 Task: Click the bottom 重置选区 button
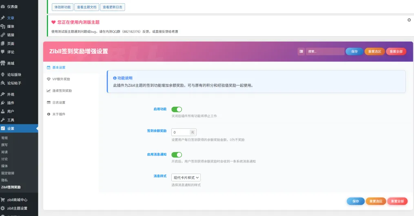[x=376, y=201]
